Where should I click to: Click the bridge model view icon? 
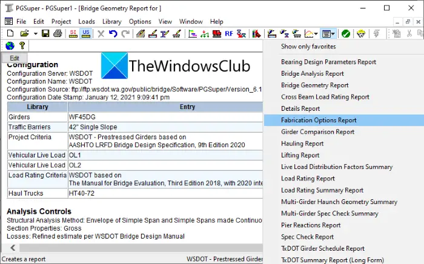point(271,34)
